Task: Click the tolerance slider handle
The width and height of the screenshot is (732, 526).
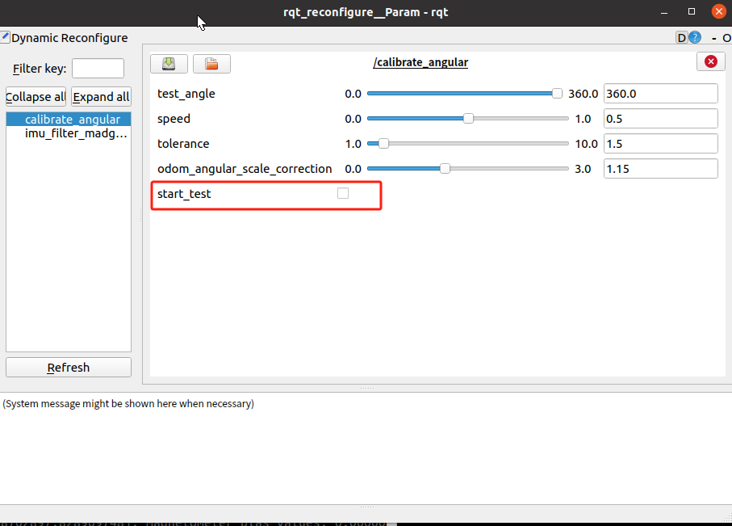Action: 383,144
